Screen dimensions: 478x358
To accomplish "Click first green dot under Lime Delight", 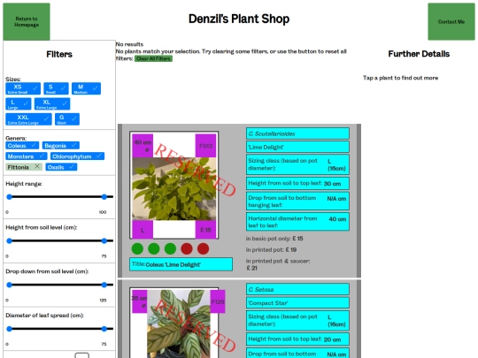I will pyautogui.click(x=137, y=248).
